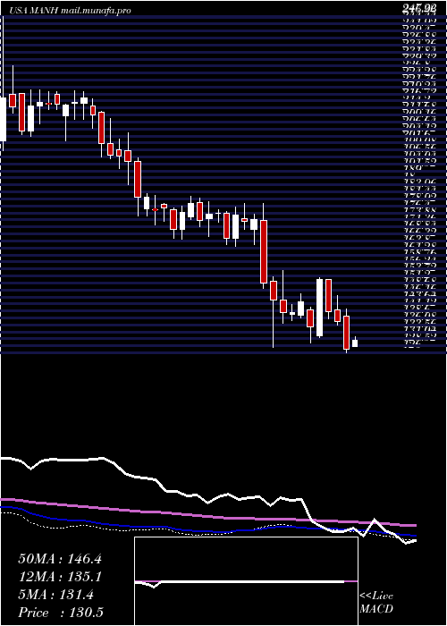Select the '12MA : 135.1' readout
This screenshot has width=447, height=626.
[x=60, y=577]
